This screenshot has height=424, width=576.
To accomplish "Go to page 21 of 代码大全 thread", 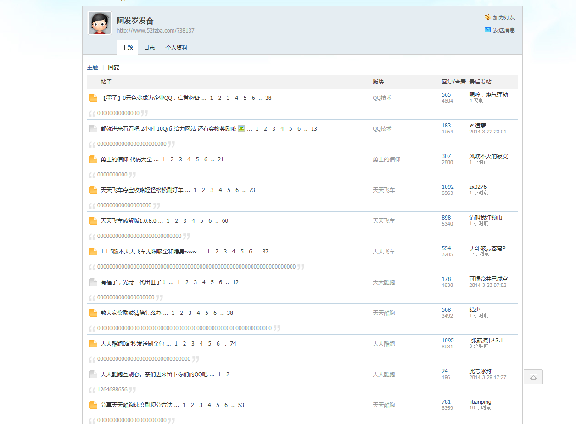I will coord(221,159).
